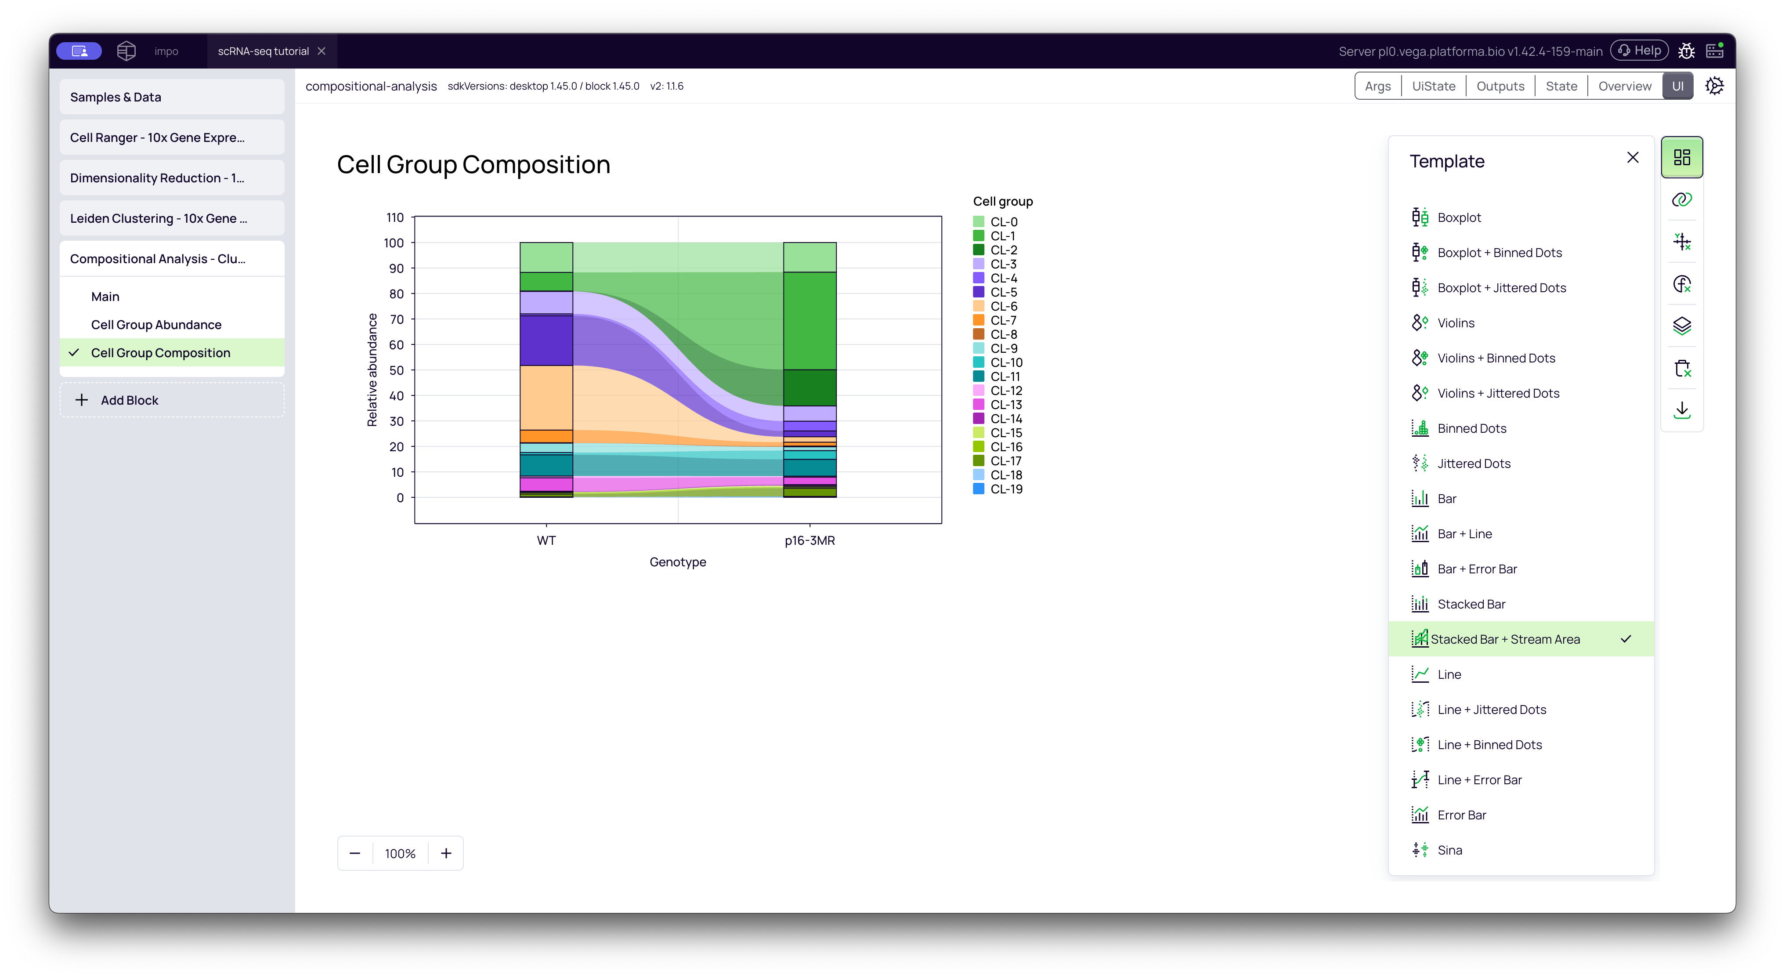1785x978 pixels.
Task: Collapse the Compositional Analysis block
Action: click(158, 259)
